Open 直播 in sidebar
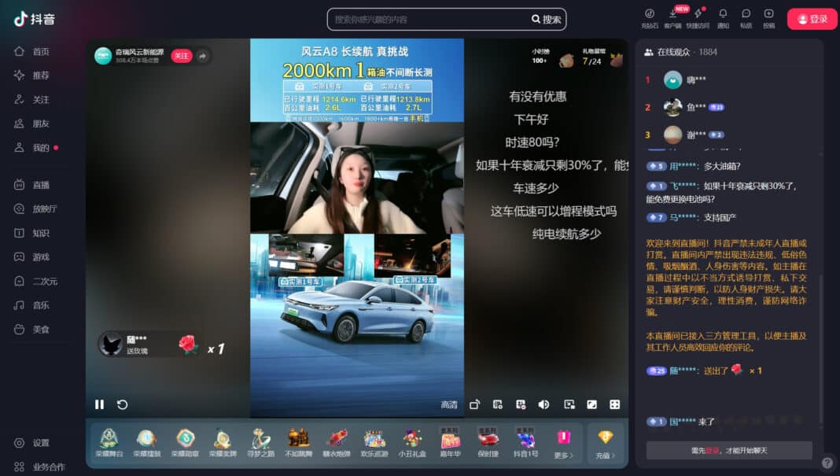The height and width of the screenshot is (476, 840). click(32, 185)
